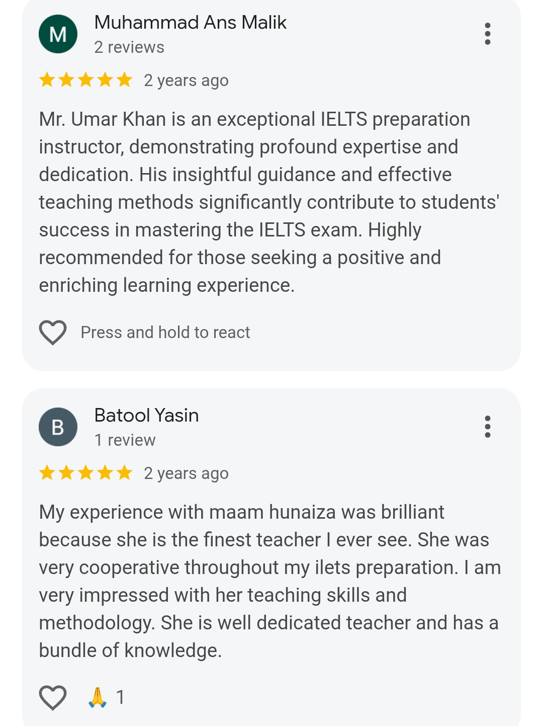Tap the folded hands reaction emoji
Image resolution: width=543 pixels, height=726 pixels.
pyautogui.click(x=98, y=697)
